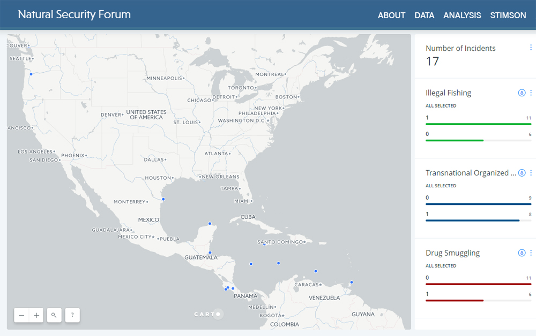Viewport: 536px width, 336px height.
Task: Click the CARTO logo on the map
Action: pyautogui.click(x=208, y=314)
